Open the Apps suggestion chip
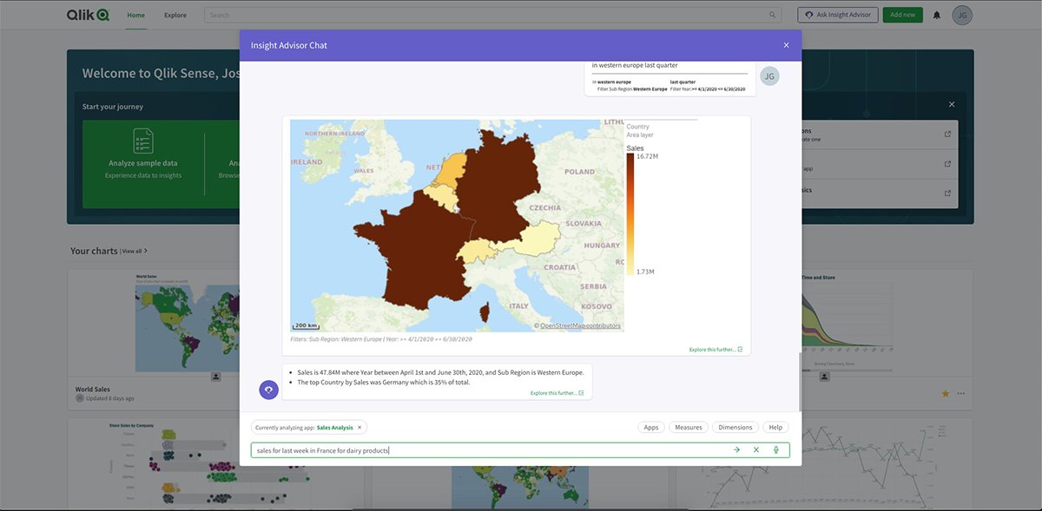 coord(651,427)
